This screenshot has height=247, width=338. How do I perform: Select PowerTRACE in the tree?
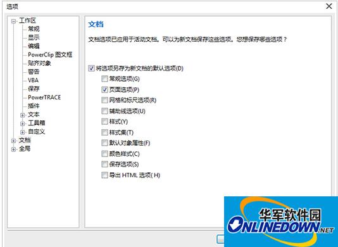point(44,98)
